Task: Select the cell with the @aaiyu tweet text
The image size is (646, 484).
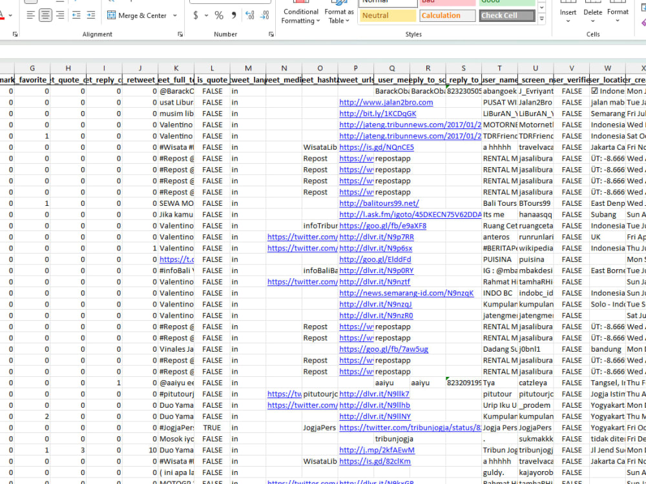Action: [176, 383]
